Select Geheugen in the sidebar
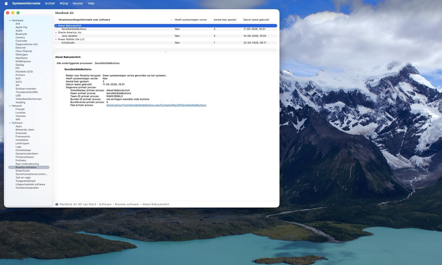Viewport: 442px width, 265px height. (21, 55)
